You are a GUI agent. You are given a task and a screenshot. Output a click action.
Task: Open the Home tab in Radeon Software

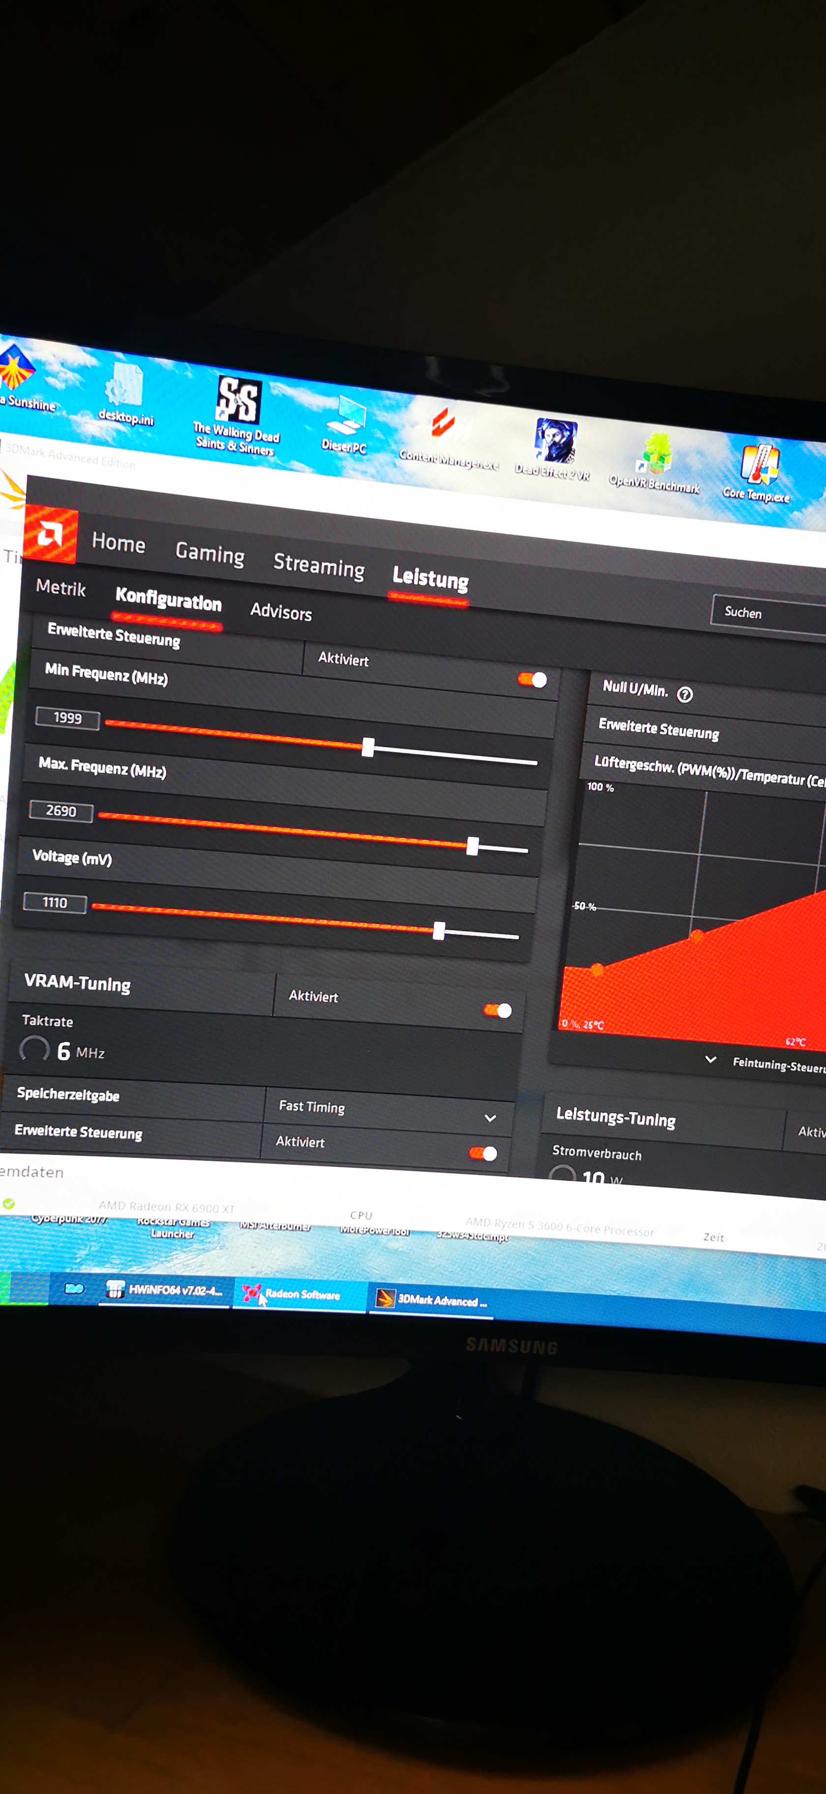(118, 542)
